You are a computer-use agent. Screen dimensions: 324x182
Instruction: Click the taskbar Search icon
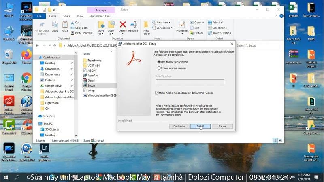click(x=17, y=177)
